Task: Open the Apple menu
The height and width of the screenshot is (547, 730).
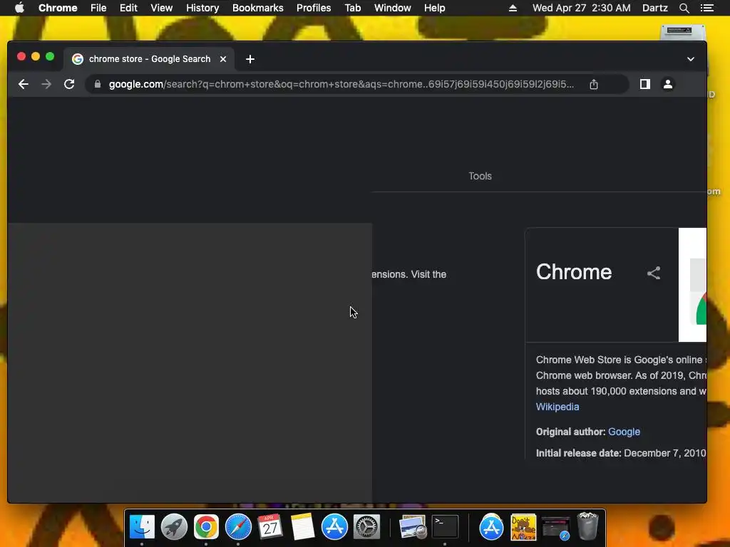Action: coord(19,8)
